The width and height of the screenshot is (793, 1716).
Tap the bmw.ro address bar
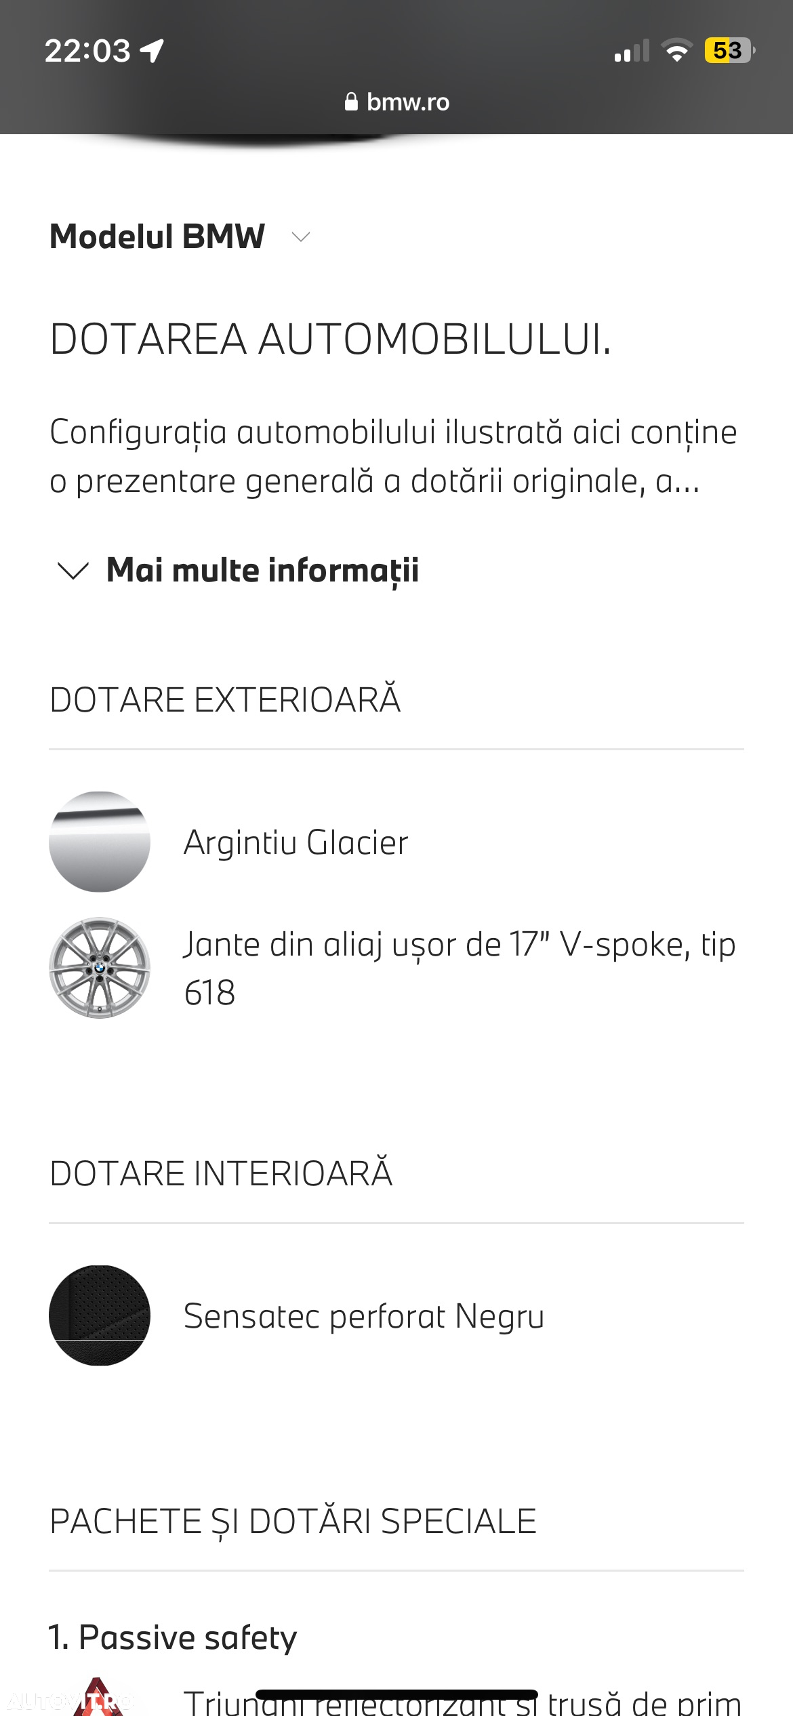point(396,102)
